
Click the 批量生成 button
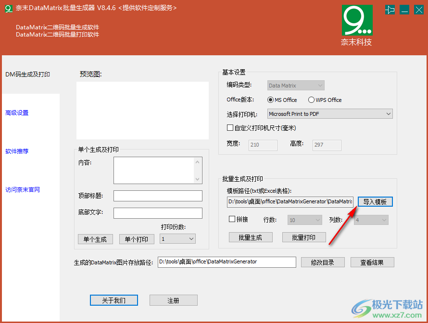251,237
